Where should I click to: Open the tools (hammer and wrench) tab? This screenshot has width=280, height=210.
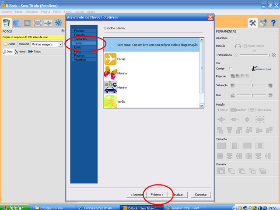tap(252, 23)
